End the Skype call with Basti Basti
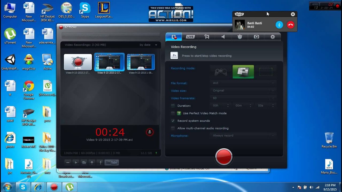Viewport: 342px width, 192px height. [290, 25]
